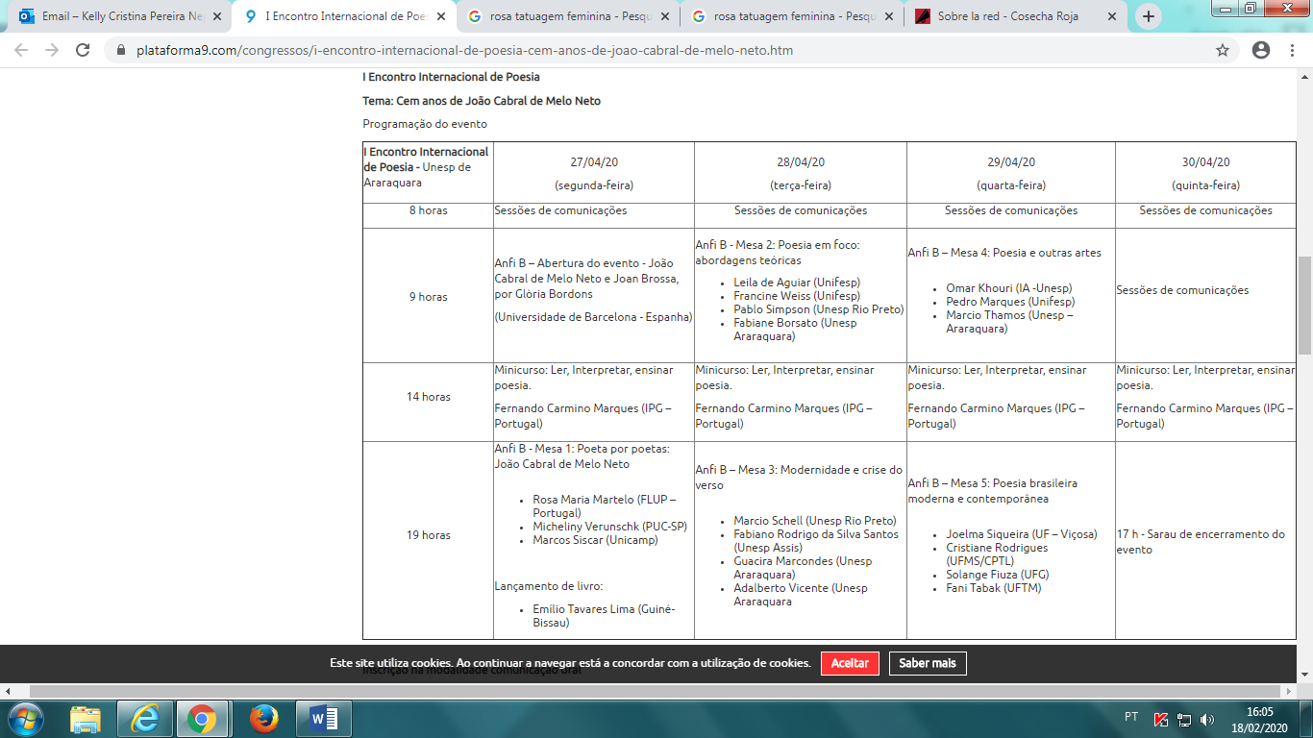The height and width of the screenshot is (738, 1313).
Task: Click the vertical scrollbar thumb
Action: click(x=1304, y=306)
